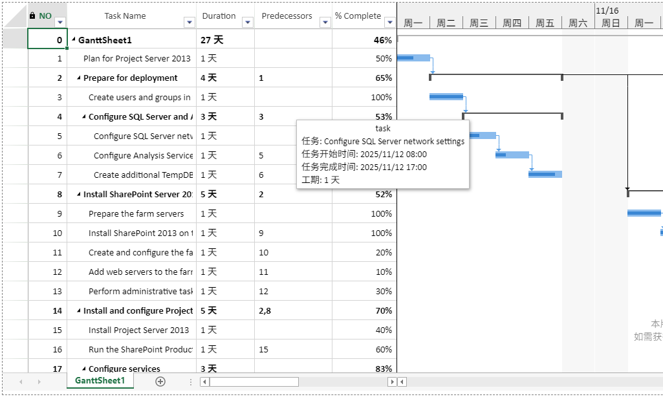Click the horizontal scrollbar left arrow

[x=204, y=382]
